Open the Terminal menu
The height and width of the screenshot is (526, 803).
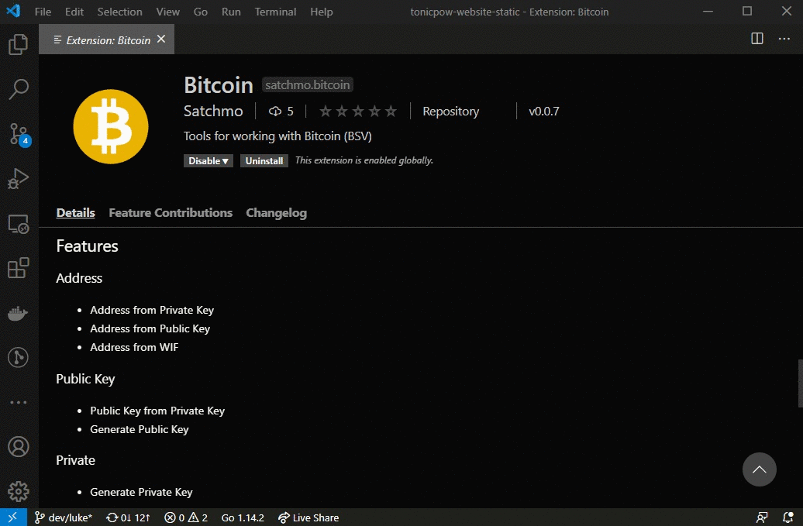click(x=275, y=12)
